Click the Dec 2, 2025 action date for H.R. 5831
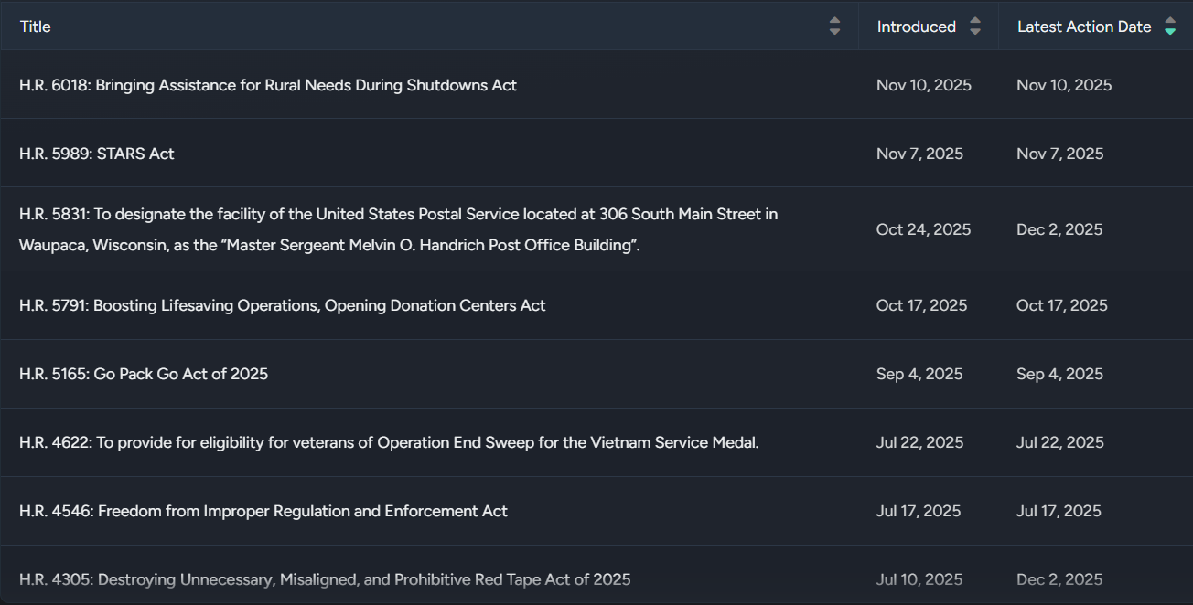1193x605 pixels. [1059, 229]
